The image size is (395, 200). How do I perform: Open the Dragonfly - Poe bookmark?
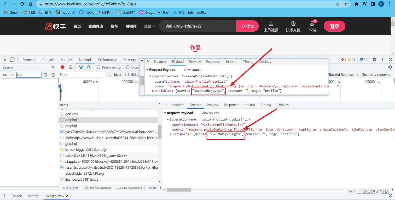pyautogui.click(x=154, y=12)
